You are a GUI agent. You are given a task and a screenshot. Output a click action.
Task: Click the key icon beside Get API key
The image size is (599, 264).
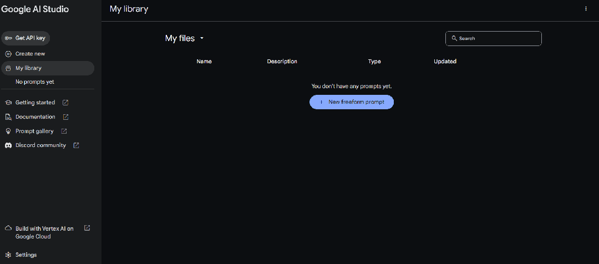(x=8, y=38)
